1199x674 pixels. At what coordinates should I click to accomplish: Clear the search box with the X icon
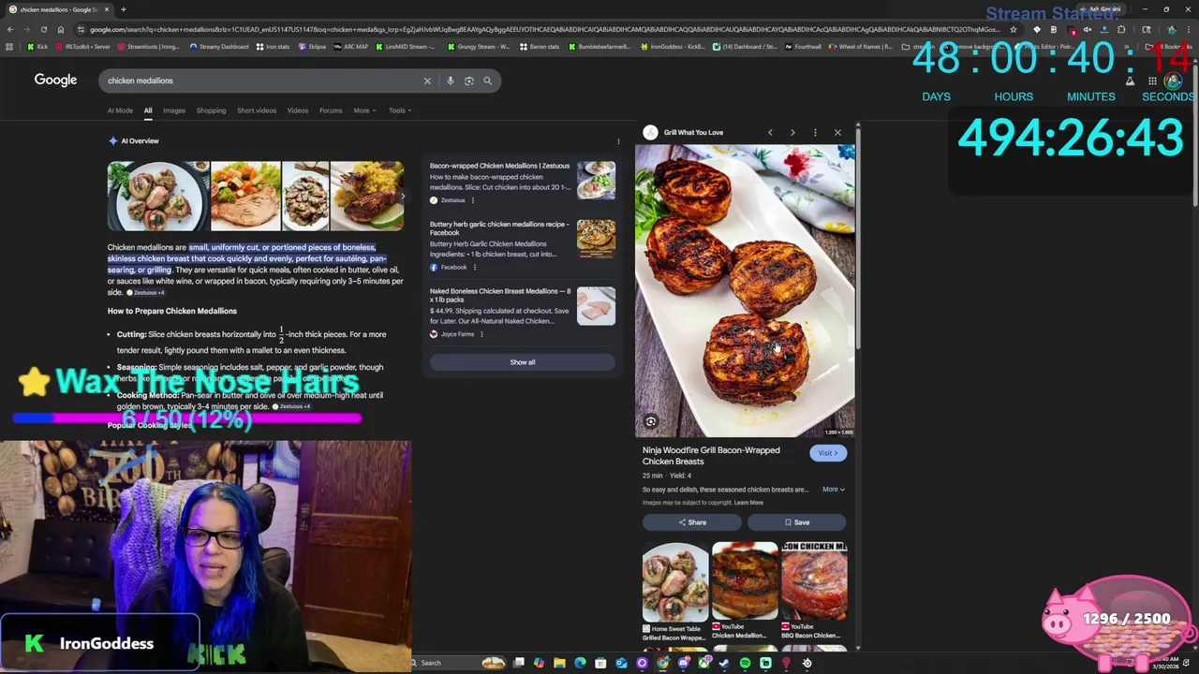pos(427,81)
